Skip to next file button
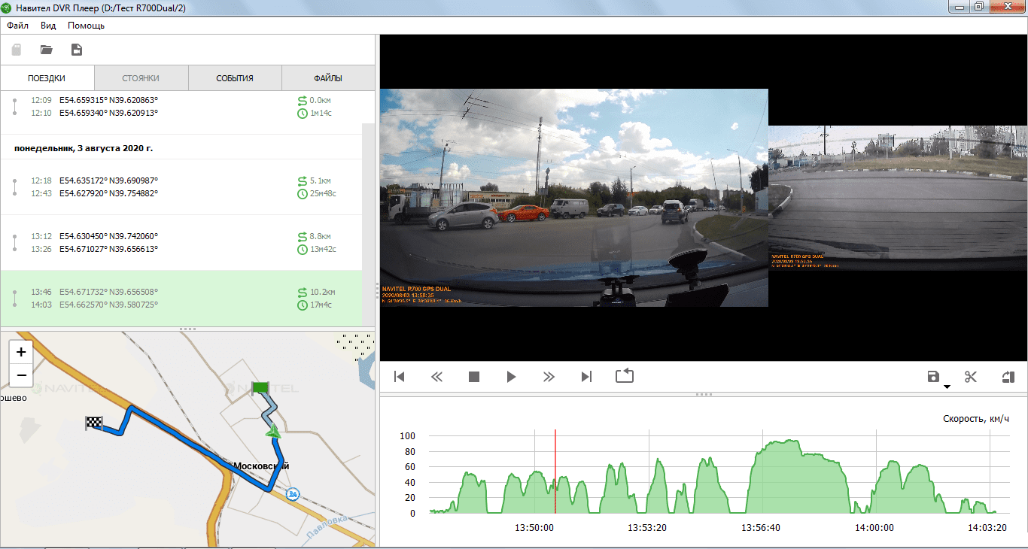This screenshot has width=1028, height=549. click(x=586, y=377)
